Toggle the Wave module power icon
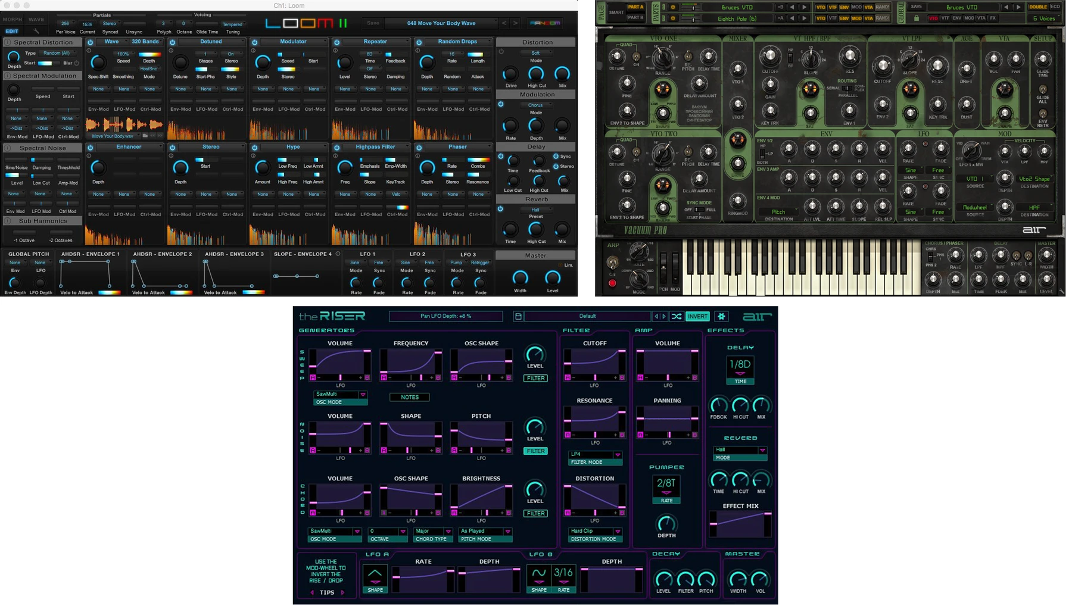 (x=91, y=42)
